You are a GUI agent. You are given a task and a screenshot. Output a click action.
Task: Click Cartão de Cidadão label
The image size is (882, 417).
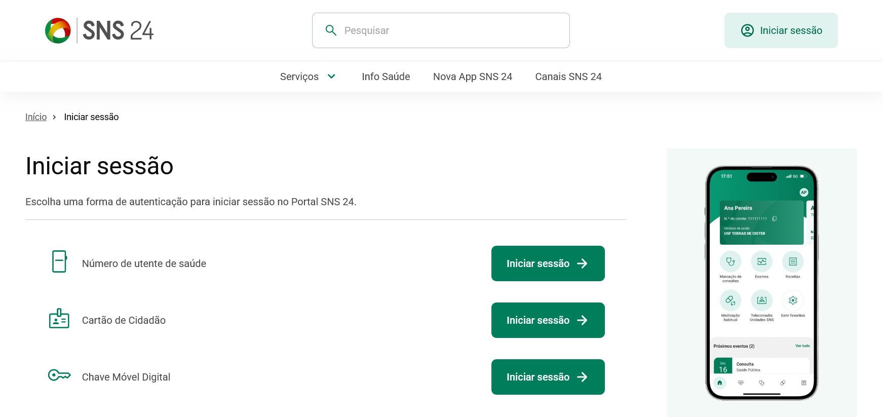coord(124,320)
